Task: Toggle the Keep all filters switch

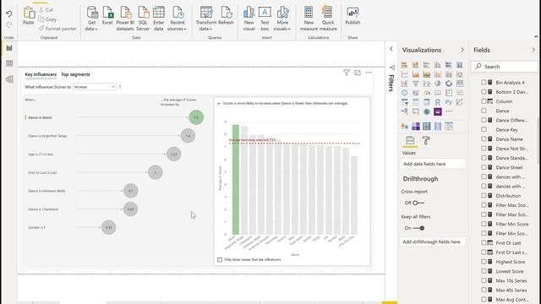Action: click(418, 228)
